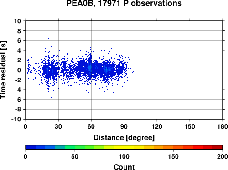Click the x-axis tick label '120'

pos(157,126)
